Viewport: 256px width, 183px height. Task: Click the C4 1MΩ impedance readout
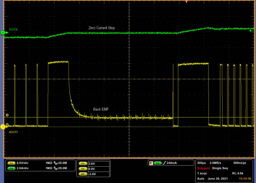pyautogui.click(x=49, y=168)
